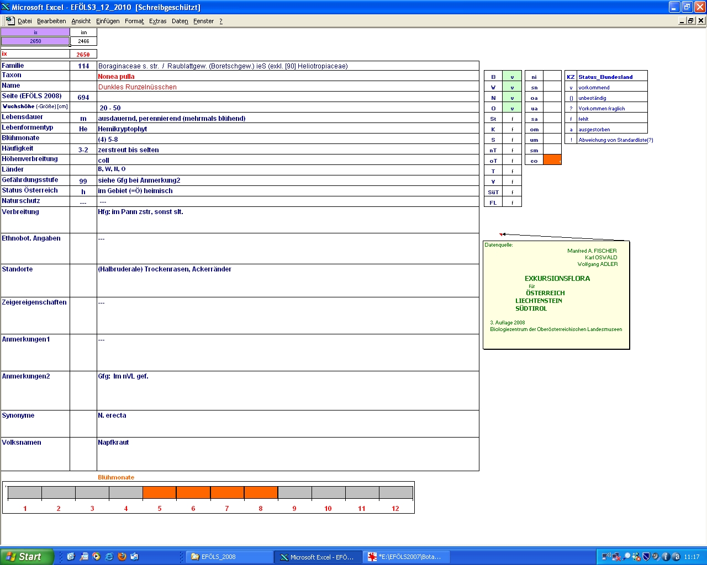
Task: Open the Daten menu
Action: 180,21
